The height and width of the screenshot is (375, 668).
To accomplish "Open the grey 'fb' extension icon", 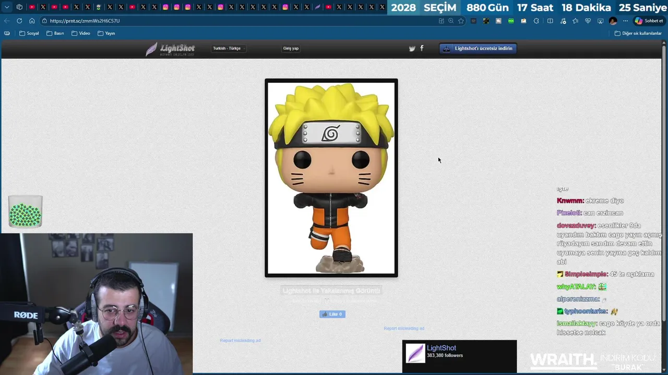I will click(498, 21).
